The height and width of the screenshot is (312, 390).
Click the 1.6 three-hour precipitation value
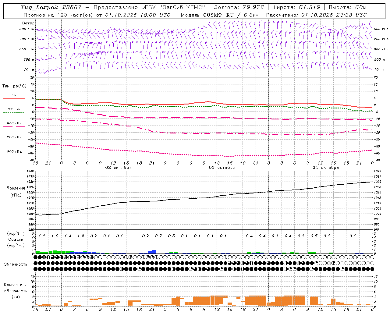55,236
